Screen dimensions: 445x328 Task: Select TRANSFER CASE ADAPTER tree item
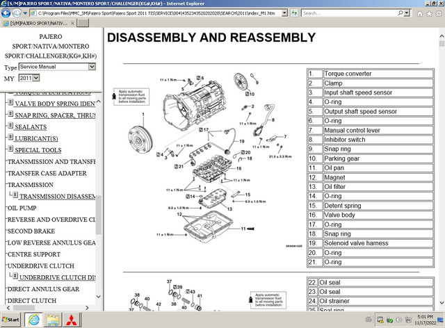click(47, 173)
